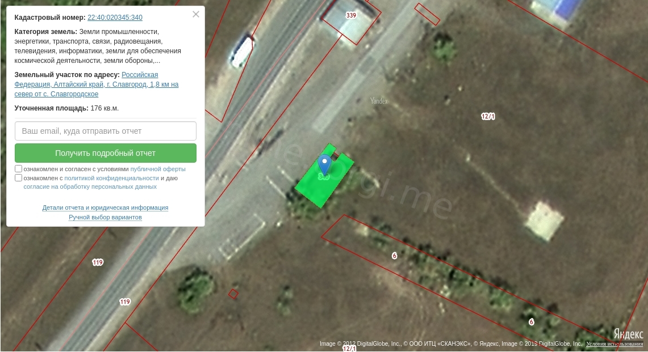Open Детали отчета и юридическая информация
Image resolution: width=648 pixels, height=352 pixels.
106,207
